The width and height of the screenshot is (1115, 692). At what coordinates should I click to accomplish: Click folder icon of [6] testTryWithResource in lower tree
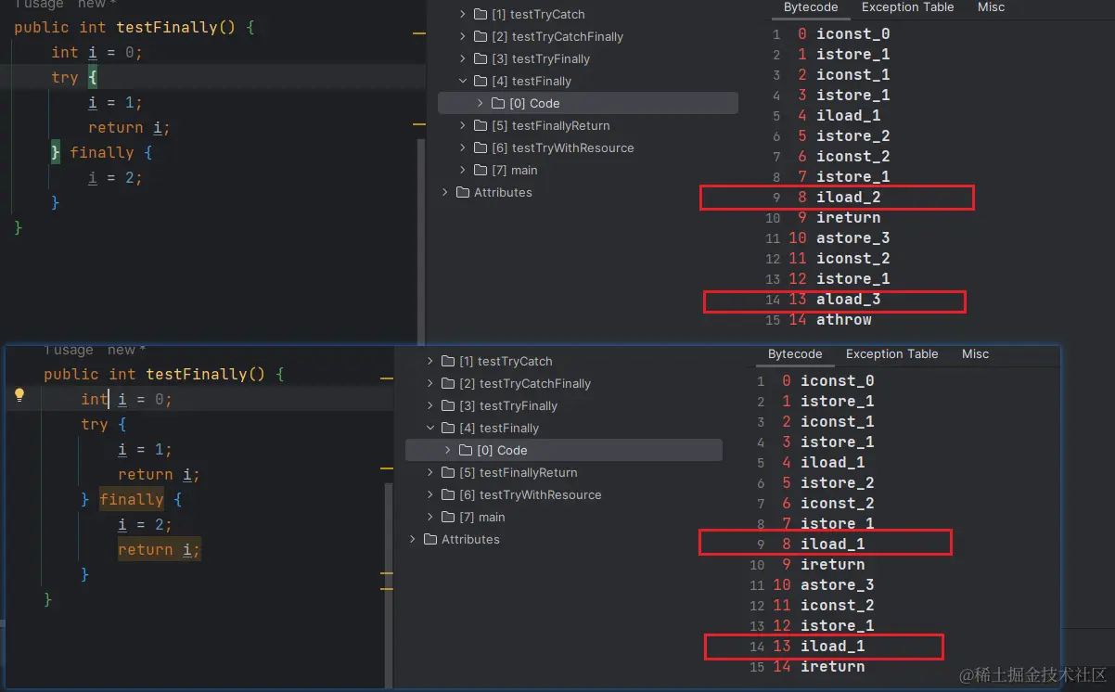448,495
